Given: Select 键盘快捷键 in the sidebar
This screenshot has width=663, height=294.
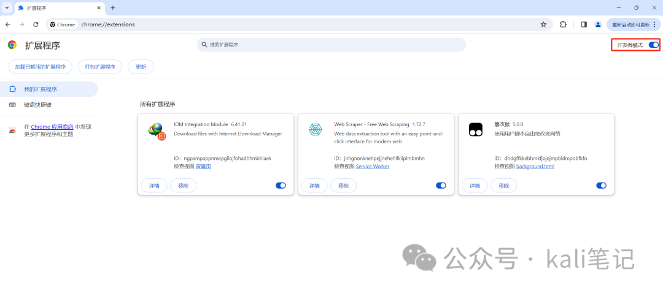Looking at the screenshot, I should 37,105.
